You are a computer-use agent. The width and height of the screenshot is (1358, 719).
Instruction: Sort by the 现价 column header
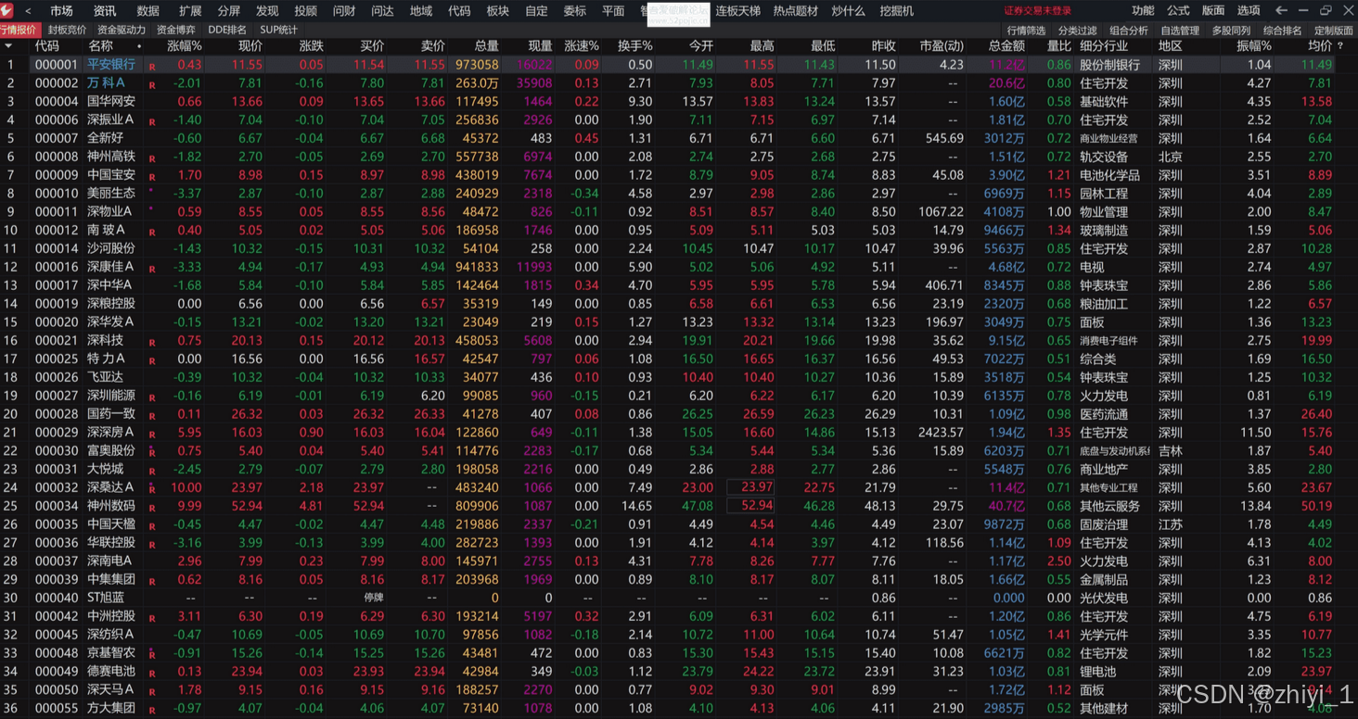[x=250, y=45]
